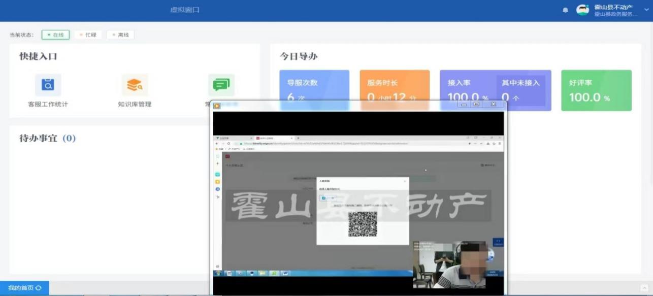Screen dimensions: 653x296
Task: Click the QR code in shared screen
Action: tap(363, 224)
